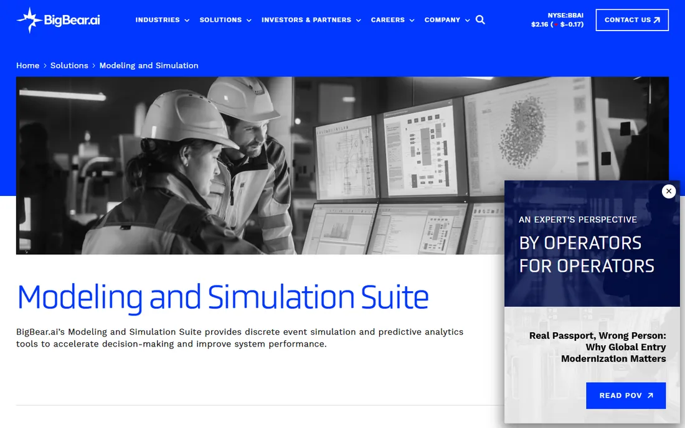685x428 pixels.
Task: Click the $2.16 stock price text
Action: [539, 24]
